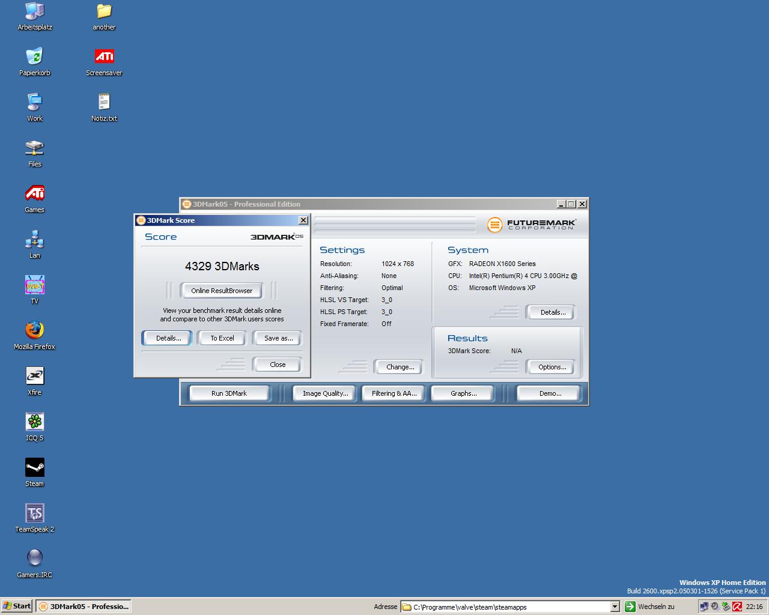Click the 3DMark05 window title bar icon

tap(187, 204)
